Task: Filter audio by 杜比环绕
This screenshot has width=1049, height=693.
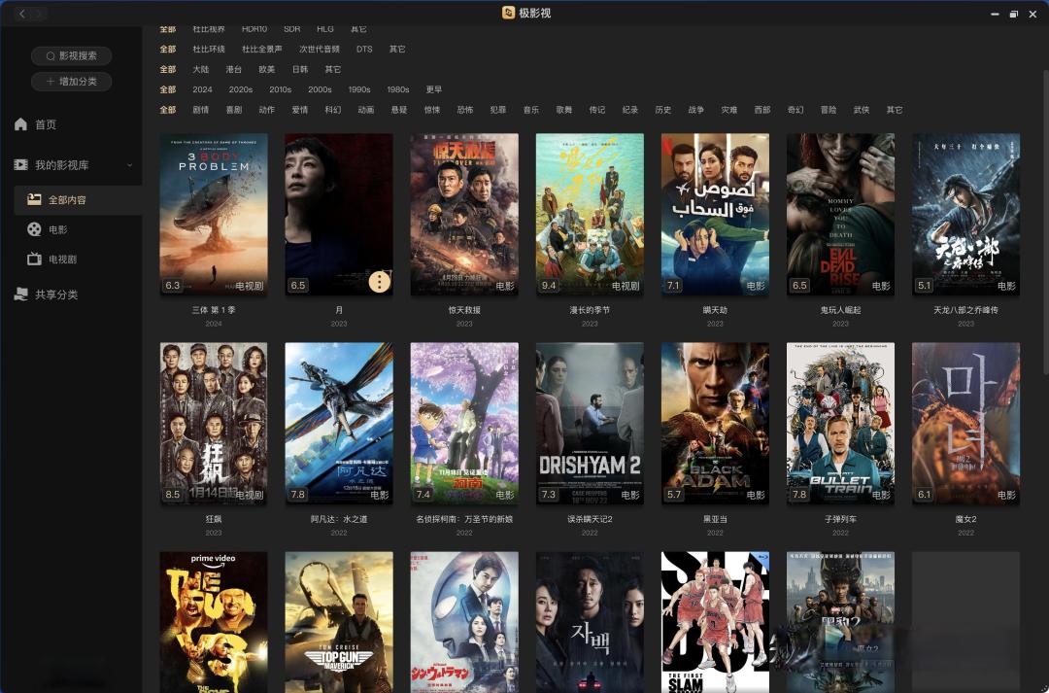Action: point(209,49)
